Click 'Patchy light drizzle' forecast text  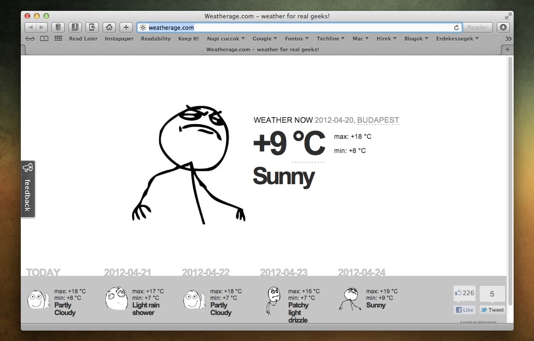coord(298,313)
